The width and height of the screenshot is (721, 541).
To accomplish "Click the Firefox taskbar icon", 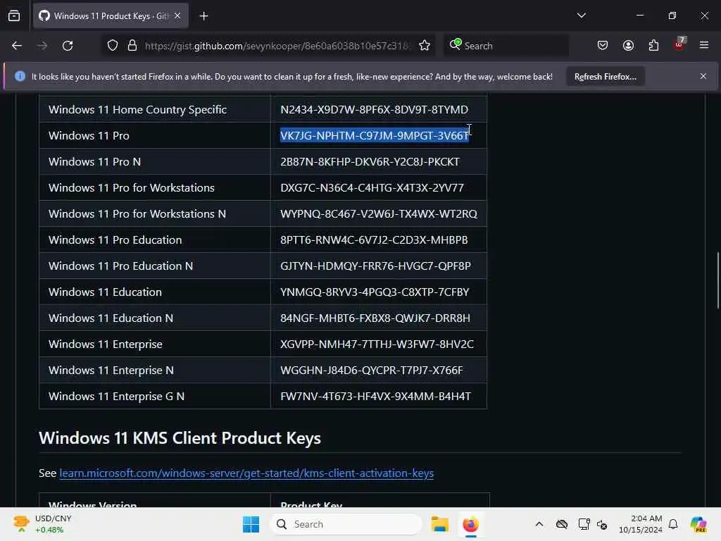I will [470, 524].
